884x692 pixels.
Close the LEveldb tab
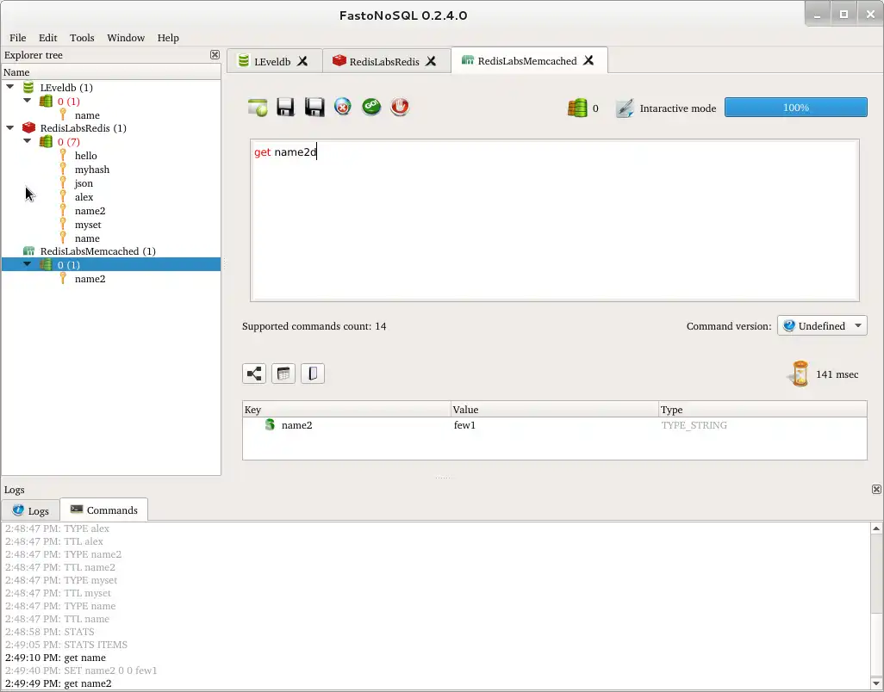(302, 61)
